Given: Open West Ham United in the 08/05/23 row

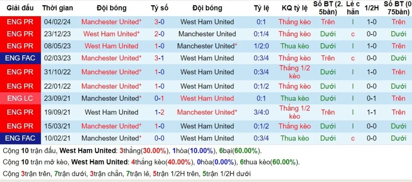Looking at the screenshot, I should point(111,46).
